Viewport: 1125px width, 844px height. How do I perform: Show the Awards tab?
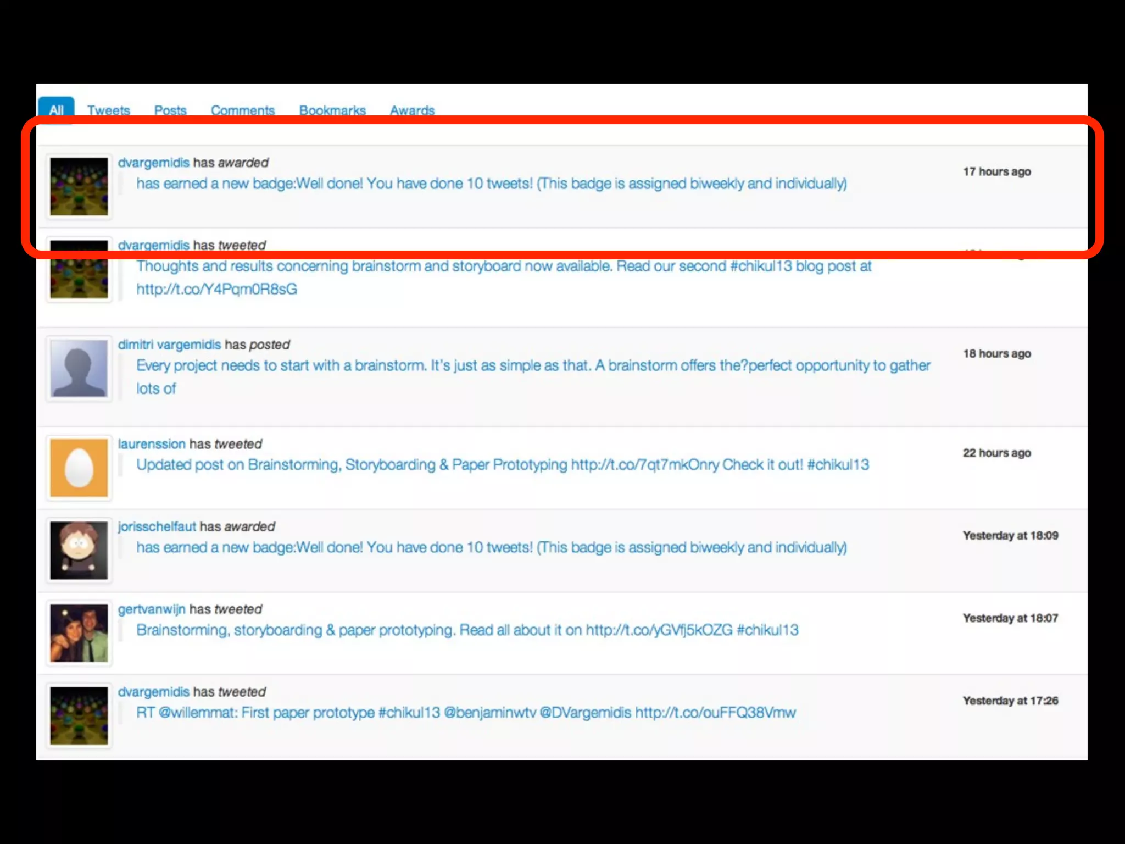pos(412,110)
